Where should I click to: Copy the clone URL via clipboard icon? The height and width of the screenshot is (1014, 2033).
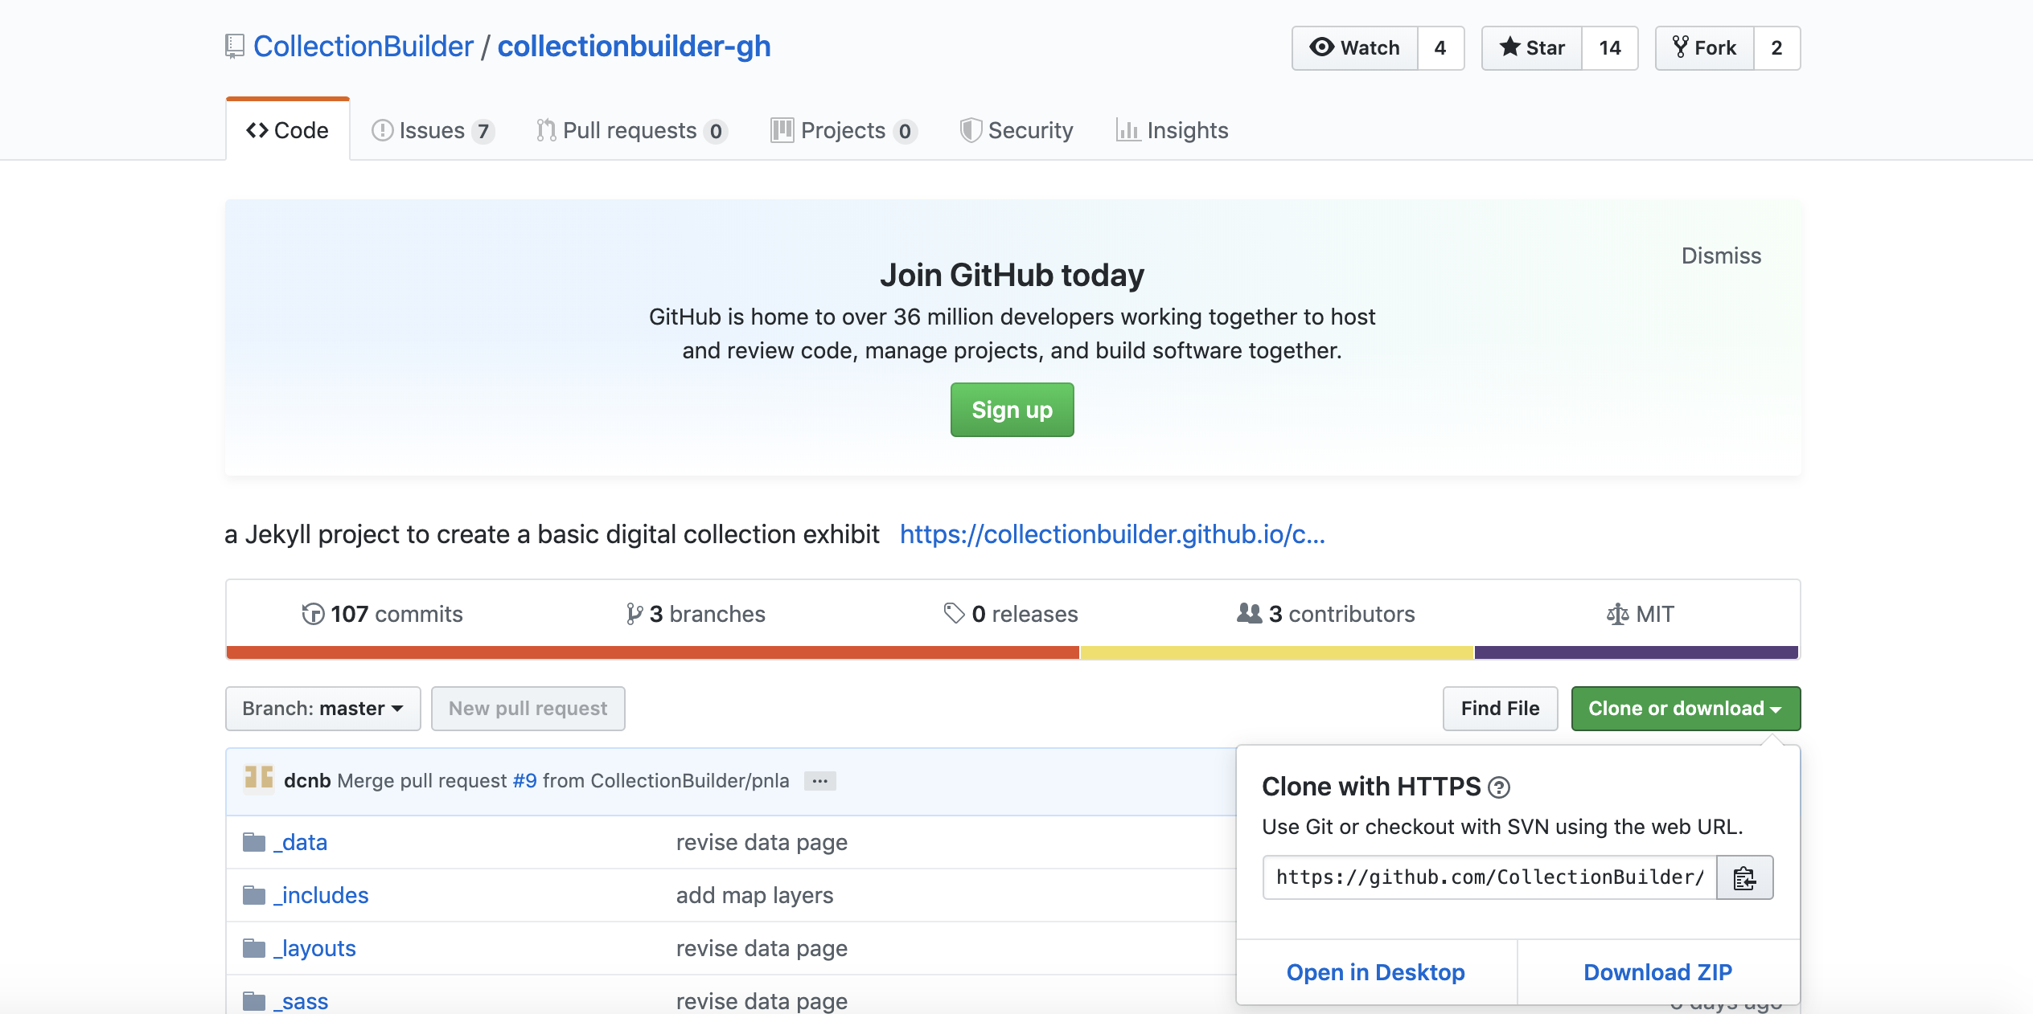click(x=1743, y=877)
